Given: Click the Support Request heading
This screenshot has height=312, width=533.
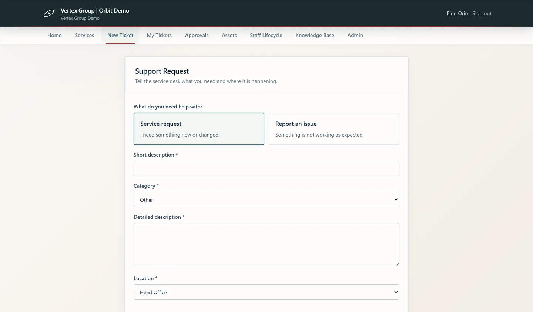Looking at the screenshot, I should [162, 71].
